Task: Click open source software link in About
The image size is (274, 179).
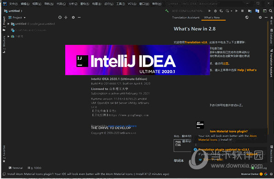Action: click(122, 126)
